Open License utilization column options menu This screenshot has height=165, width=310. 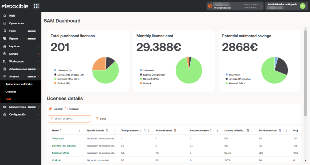click(252, 130)
